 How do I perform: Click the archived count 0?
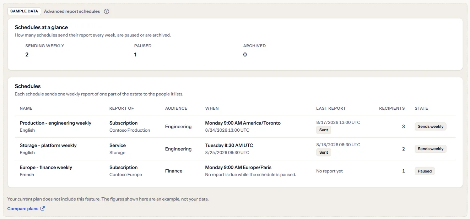click(245, 55)
